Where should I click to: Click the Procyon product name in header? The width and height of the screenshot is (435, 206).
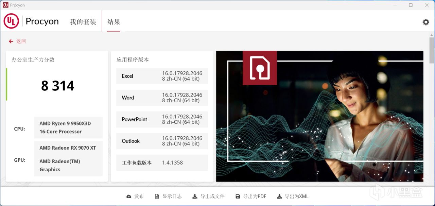click(42, 21)
